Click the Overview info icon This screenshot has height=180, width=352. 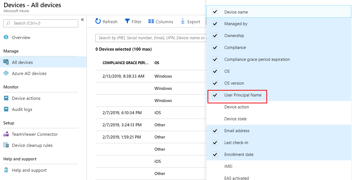[6, 37]
